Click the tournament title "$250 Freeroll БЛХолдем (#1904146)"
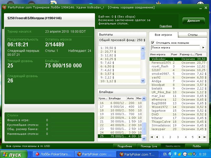 (x=35, y=18)
